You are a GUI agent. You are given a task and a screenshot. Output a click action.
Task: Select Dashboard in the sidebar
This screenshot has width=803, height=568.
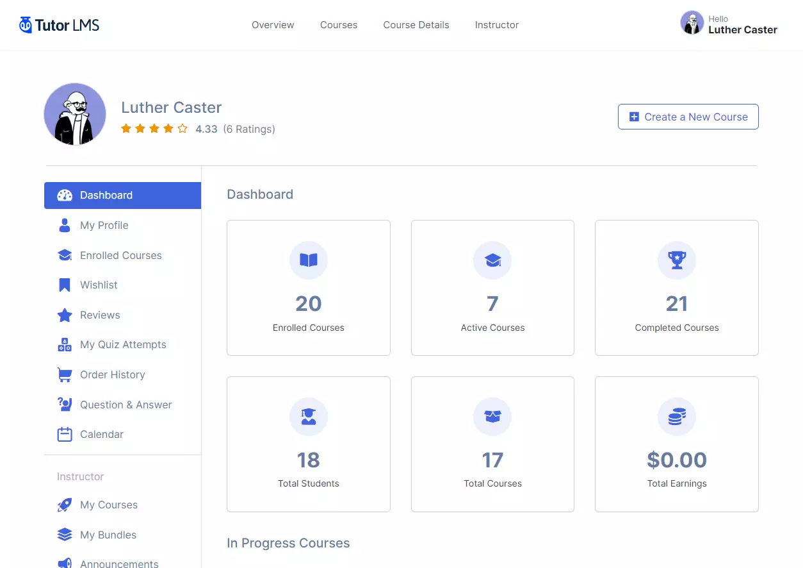tap(122, 196)
